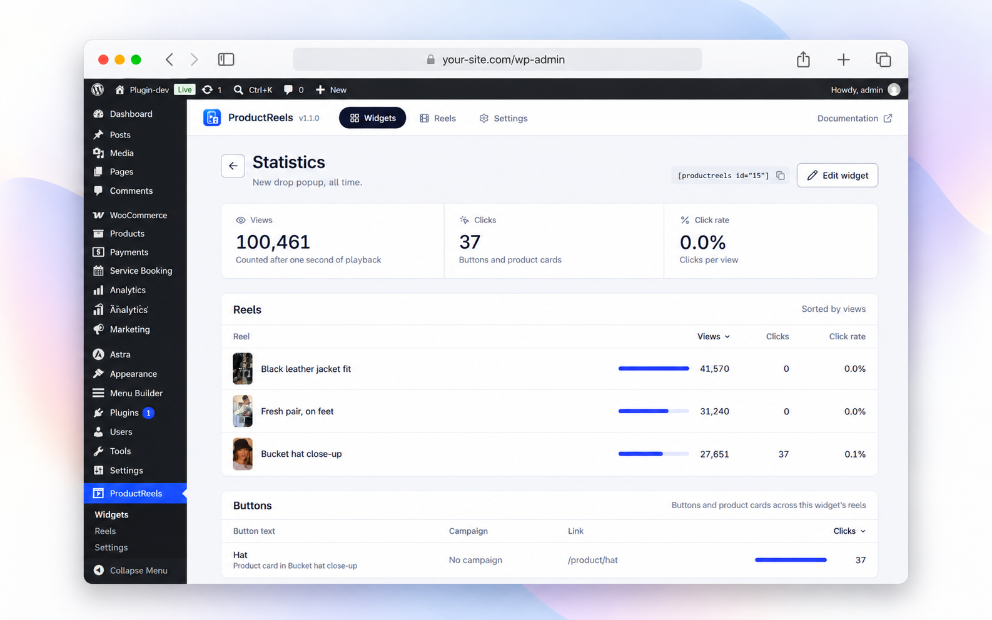Click the browser back arrow

[169, 59]
